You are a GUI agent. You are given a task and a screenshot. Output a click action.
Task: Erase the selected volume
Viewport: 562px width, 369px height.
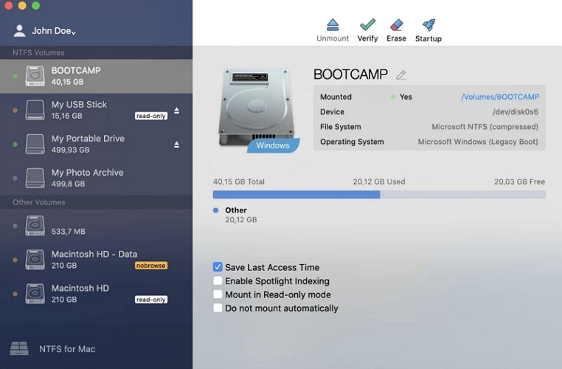tap(396, 30)
